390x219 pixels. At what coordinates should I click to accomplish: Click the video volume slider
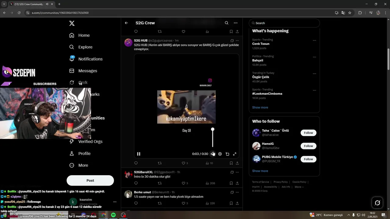pos(213,138)
